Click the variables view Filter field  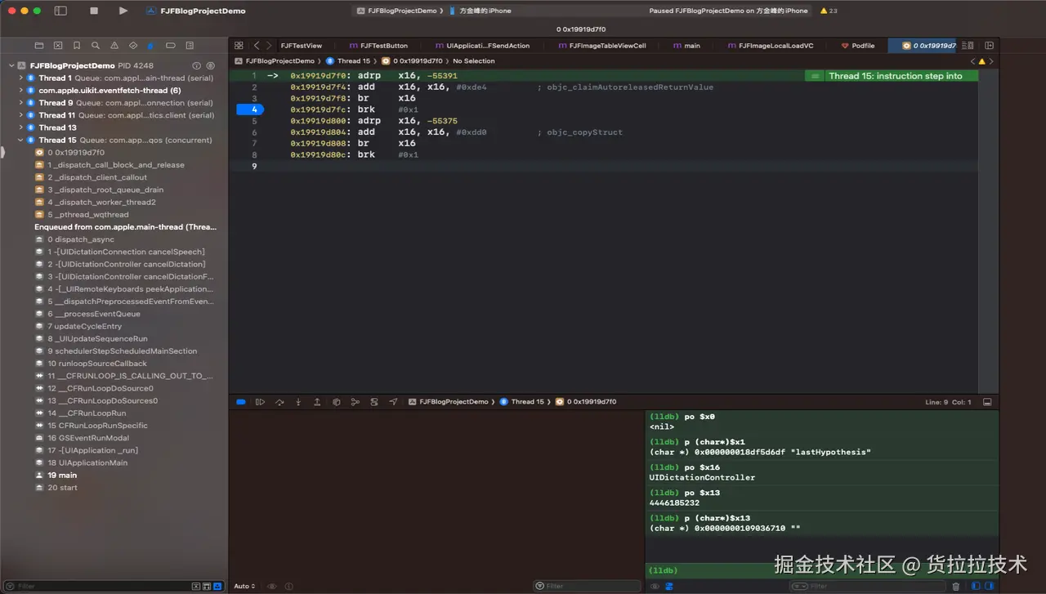pyautogui.click(x=588, y=586)
